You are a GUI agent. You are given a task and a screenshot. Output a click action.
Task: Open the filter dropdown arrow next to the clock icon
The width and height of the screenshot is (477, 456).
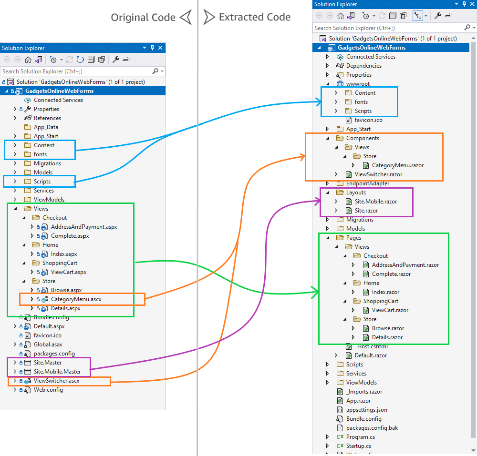tap(61, 60)
